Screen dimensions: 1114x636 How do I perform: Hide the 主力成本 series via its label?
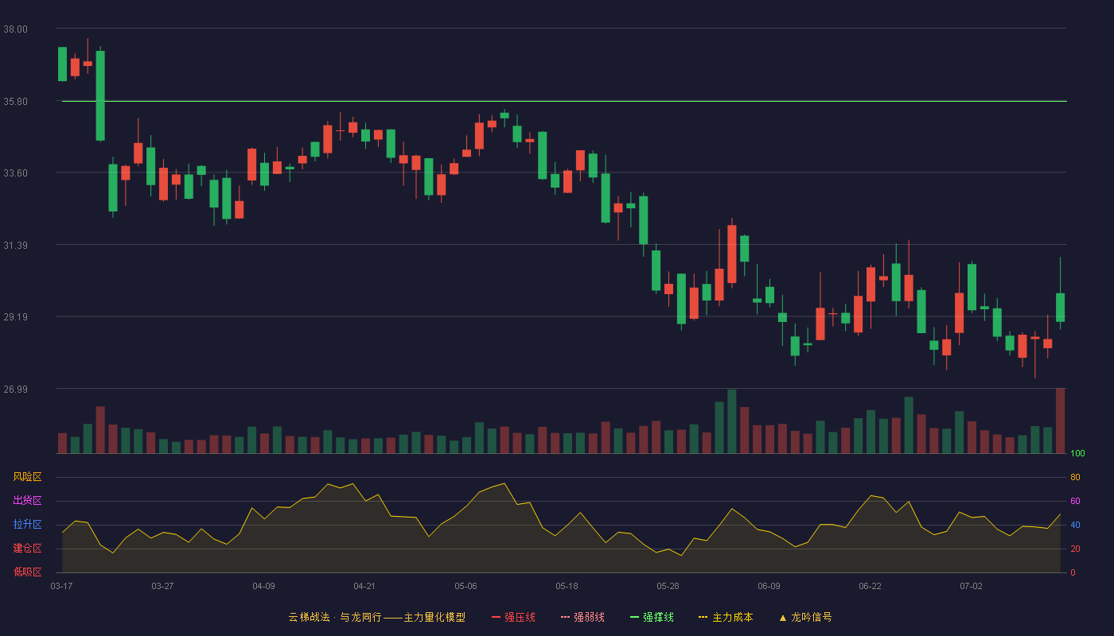coord(732,617)
